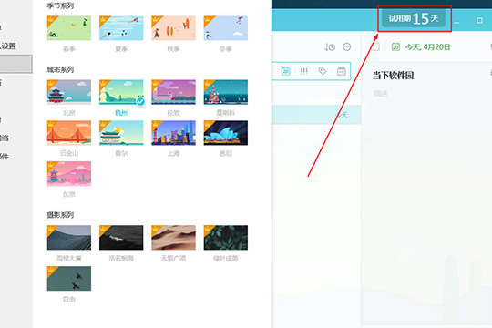
Task: Choose the 莫斯科 Moscow theme
Action: [226, 92]
